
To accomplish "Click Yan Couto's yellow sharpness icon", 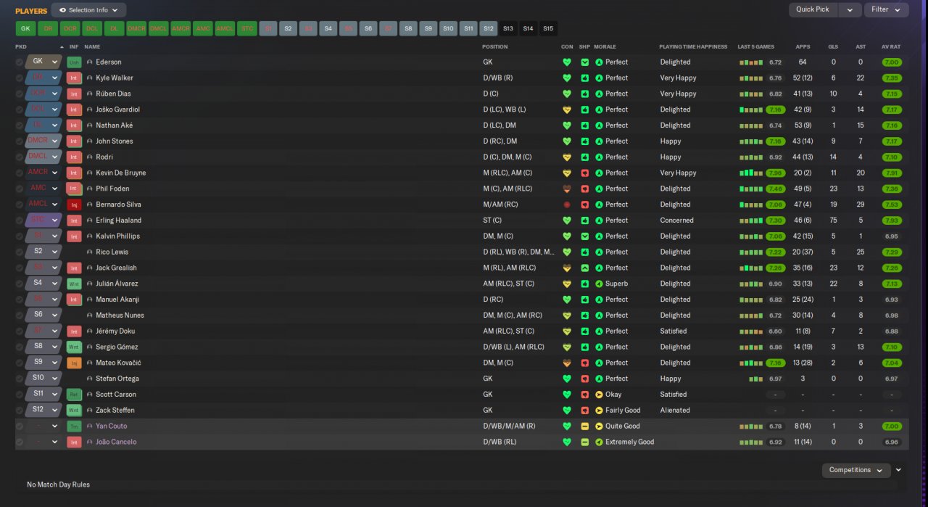I will tap(584, 426).
